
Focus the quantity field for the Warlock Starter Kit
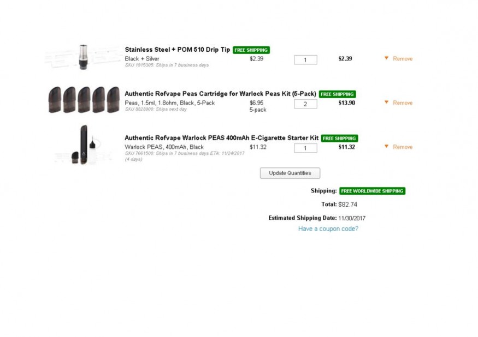[x=305, y=148]
